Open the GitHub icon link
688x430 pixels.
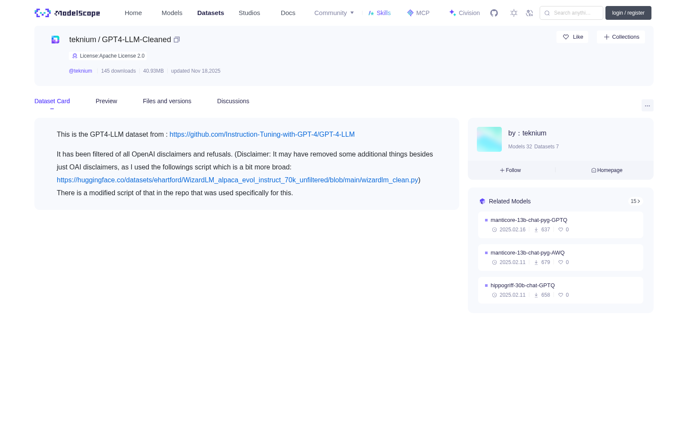click(x=494, y=13)
